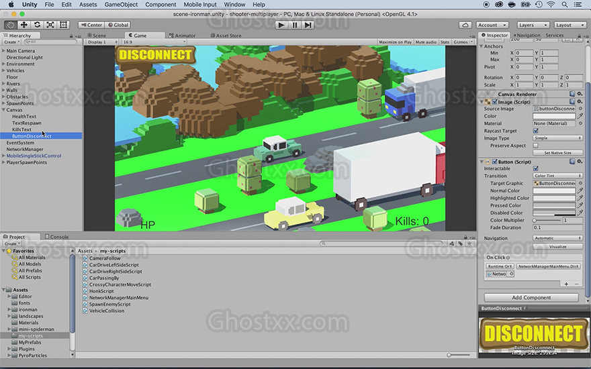Viewport: 591px width, 369px height.
Task: Filter project search by type
Action: tap(451, 244)
